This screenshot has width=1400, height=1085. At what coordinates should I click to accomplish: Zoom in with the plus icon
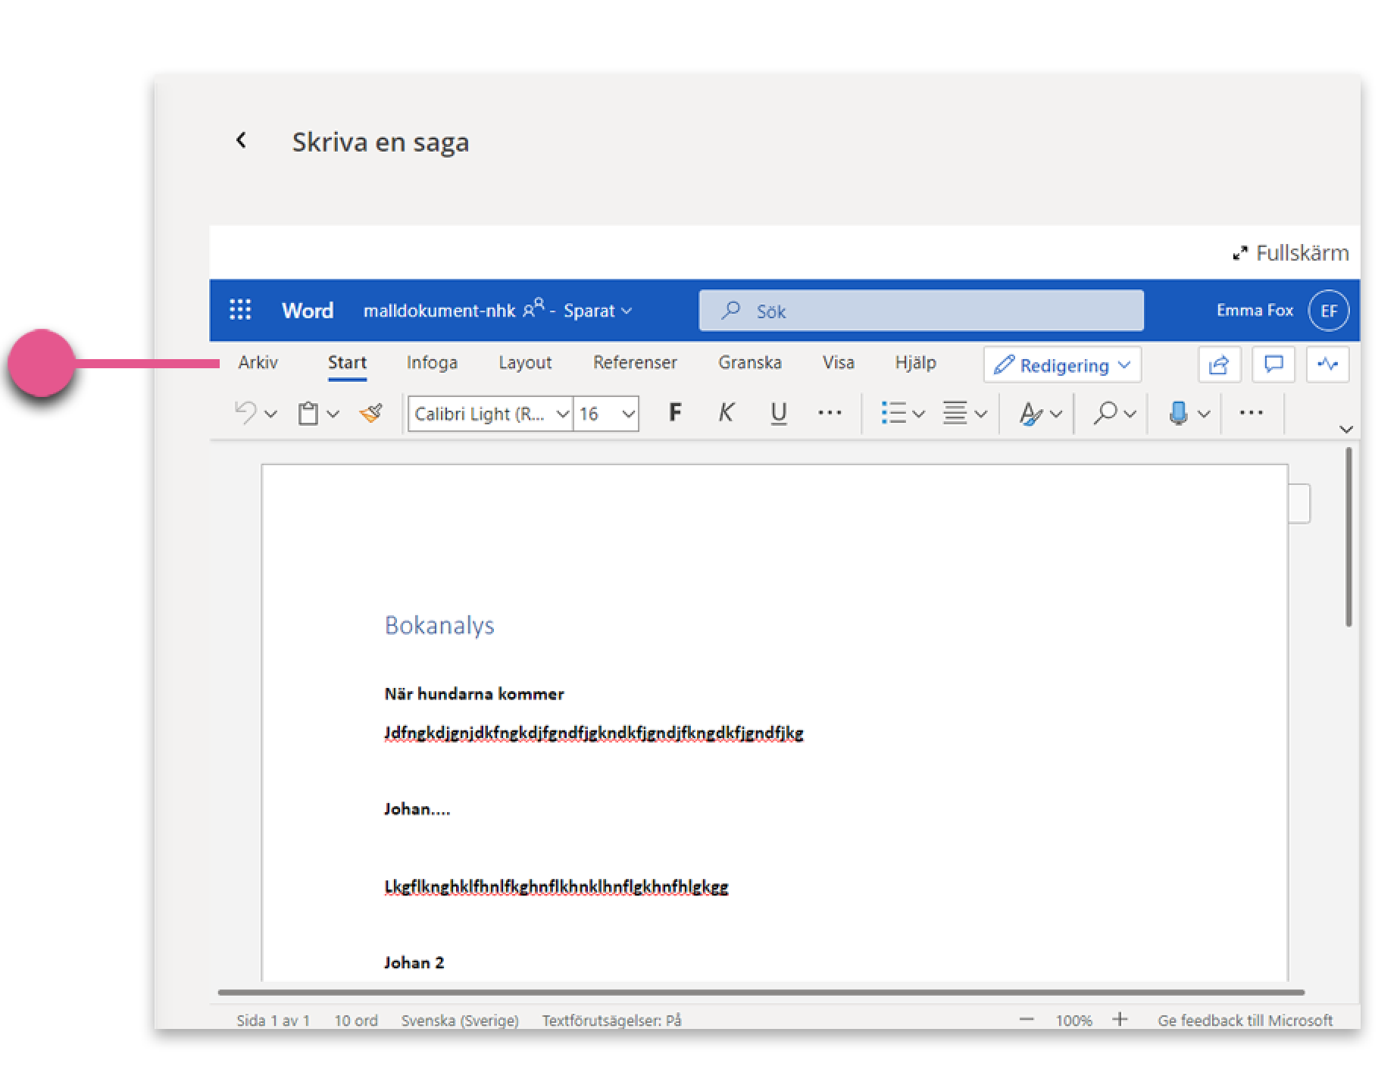pyautogui.click(x=1120, y=1020)
